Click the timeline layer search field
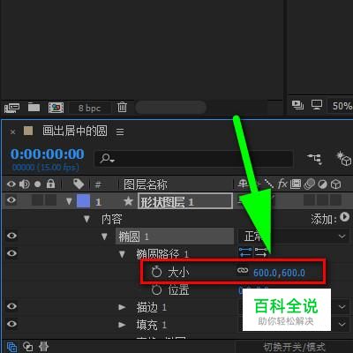The height and width of the screenshot is (353, 353). (193, 159)
